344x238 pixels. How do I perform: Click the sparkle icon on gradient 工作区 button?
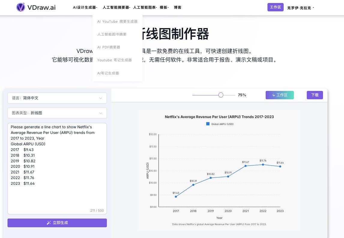click(273, 95)
